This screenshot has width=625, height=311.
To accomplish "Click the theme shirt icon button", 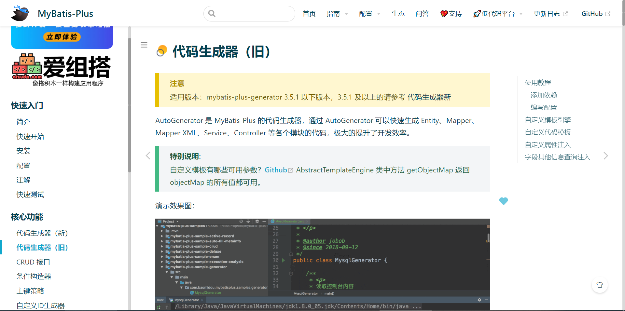I will pos(600,285).
